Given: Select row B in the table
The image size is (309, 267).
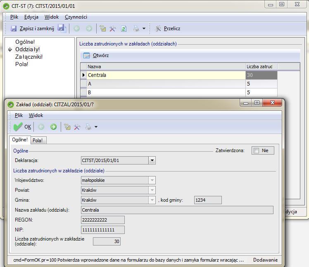Looking at the screenshot, I should (x=179, y=93).
